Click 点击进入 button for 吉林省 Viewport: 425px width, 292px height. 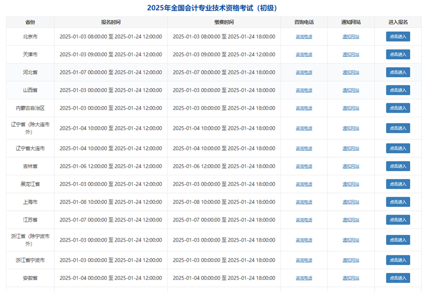[397, 166]
